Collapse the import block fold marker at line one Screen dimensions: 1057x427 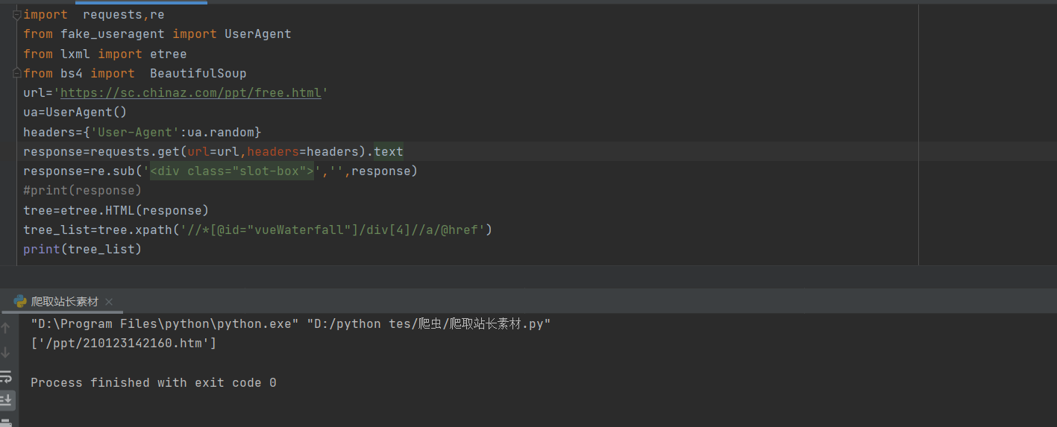[16, 15]
